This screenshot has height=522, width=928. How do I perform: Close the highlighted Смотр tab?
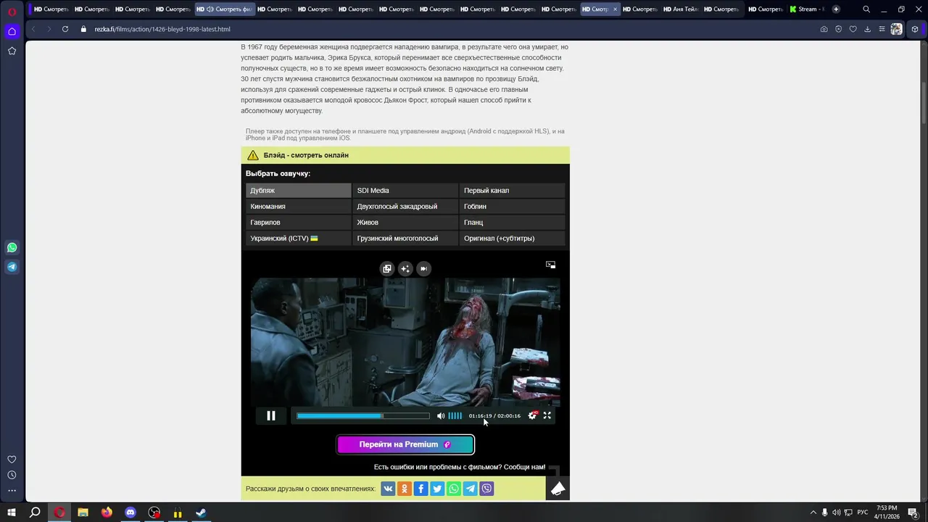pyautogui.click(x=615, y=9)
